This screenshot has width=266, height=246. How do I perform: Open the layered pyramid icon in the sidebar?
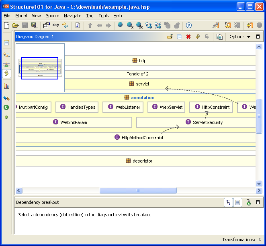tap(6, 64)
